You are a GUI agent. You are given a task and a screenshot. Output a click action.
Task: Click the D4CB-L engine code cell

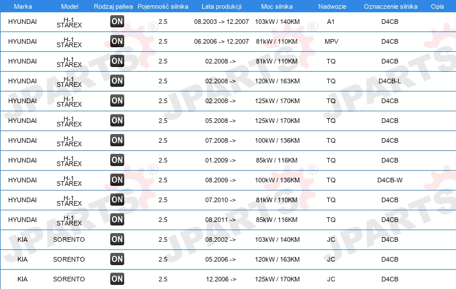pos(390,81)
